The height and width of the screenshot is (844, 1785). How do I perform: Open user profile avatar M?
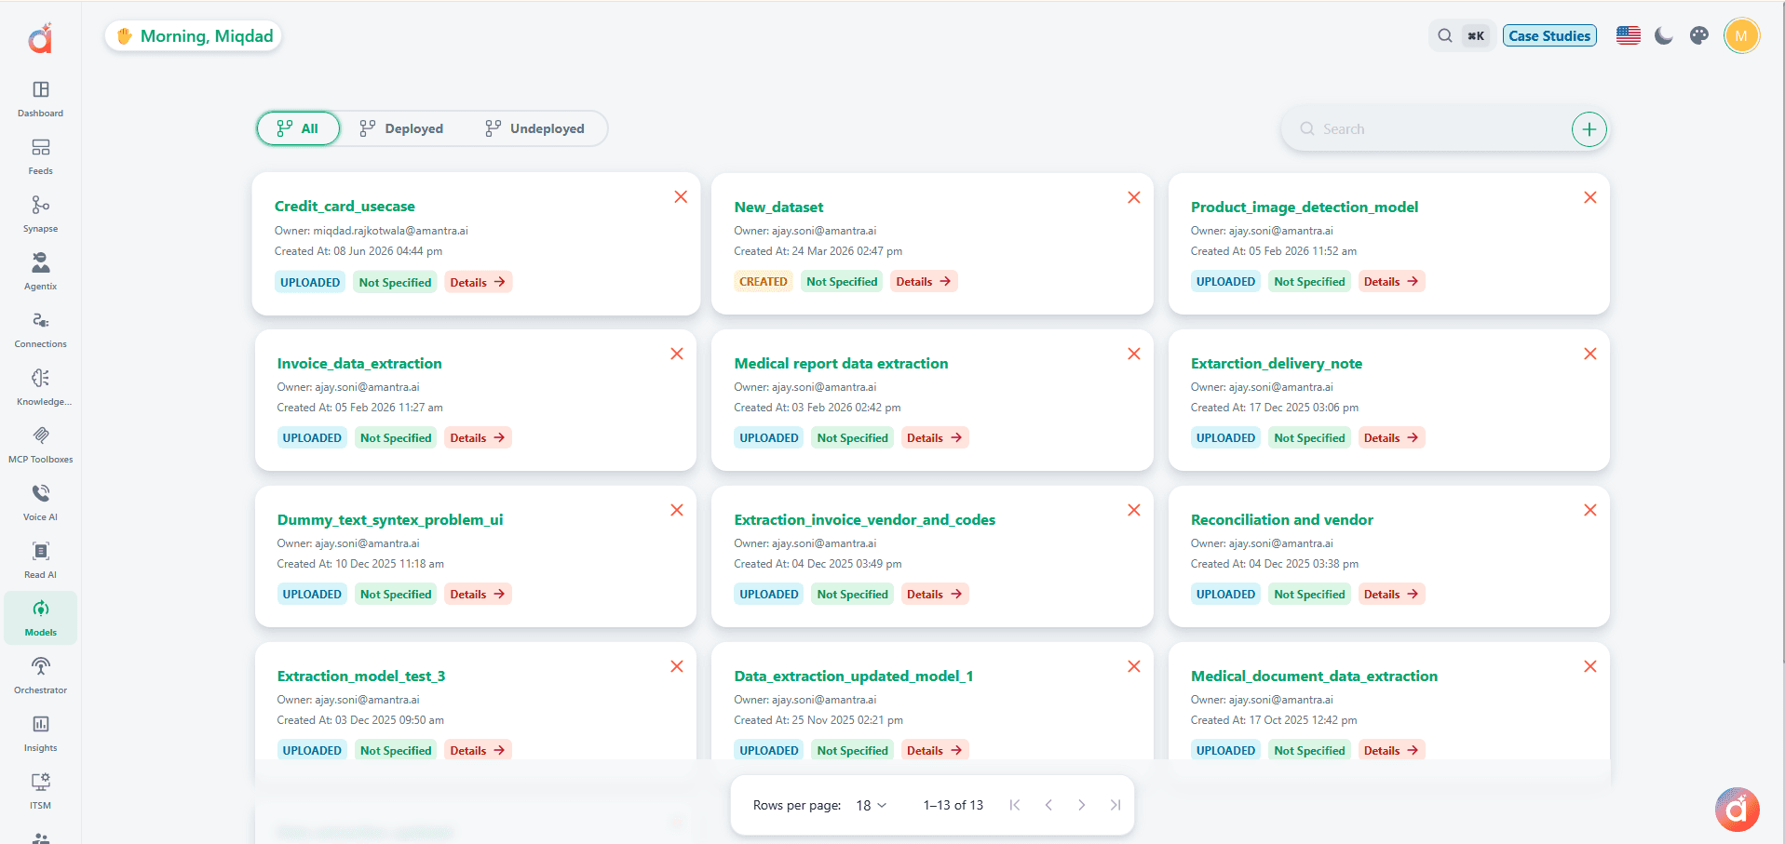[1741, 36]
